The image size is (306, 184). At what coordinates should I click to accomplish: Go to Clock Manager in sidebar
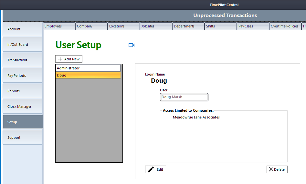pos(23,107)
